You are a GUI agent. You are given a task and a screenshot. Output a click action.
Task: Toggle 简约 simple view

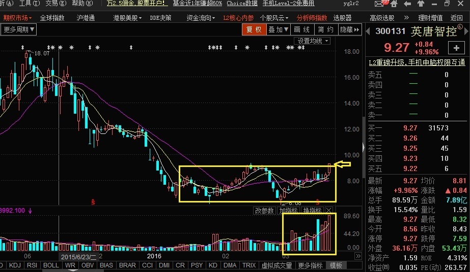coord(326,29)
